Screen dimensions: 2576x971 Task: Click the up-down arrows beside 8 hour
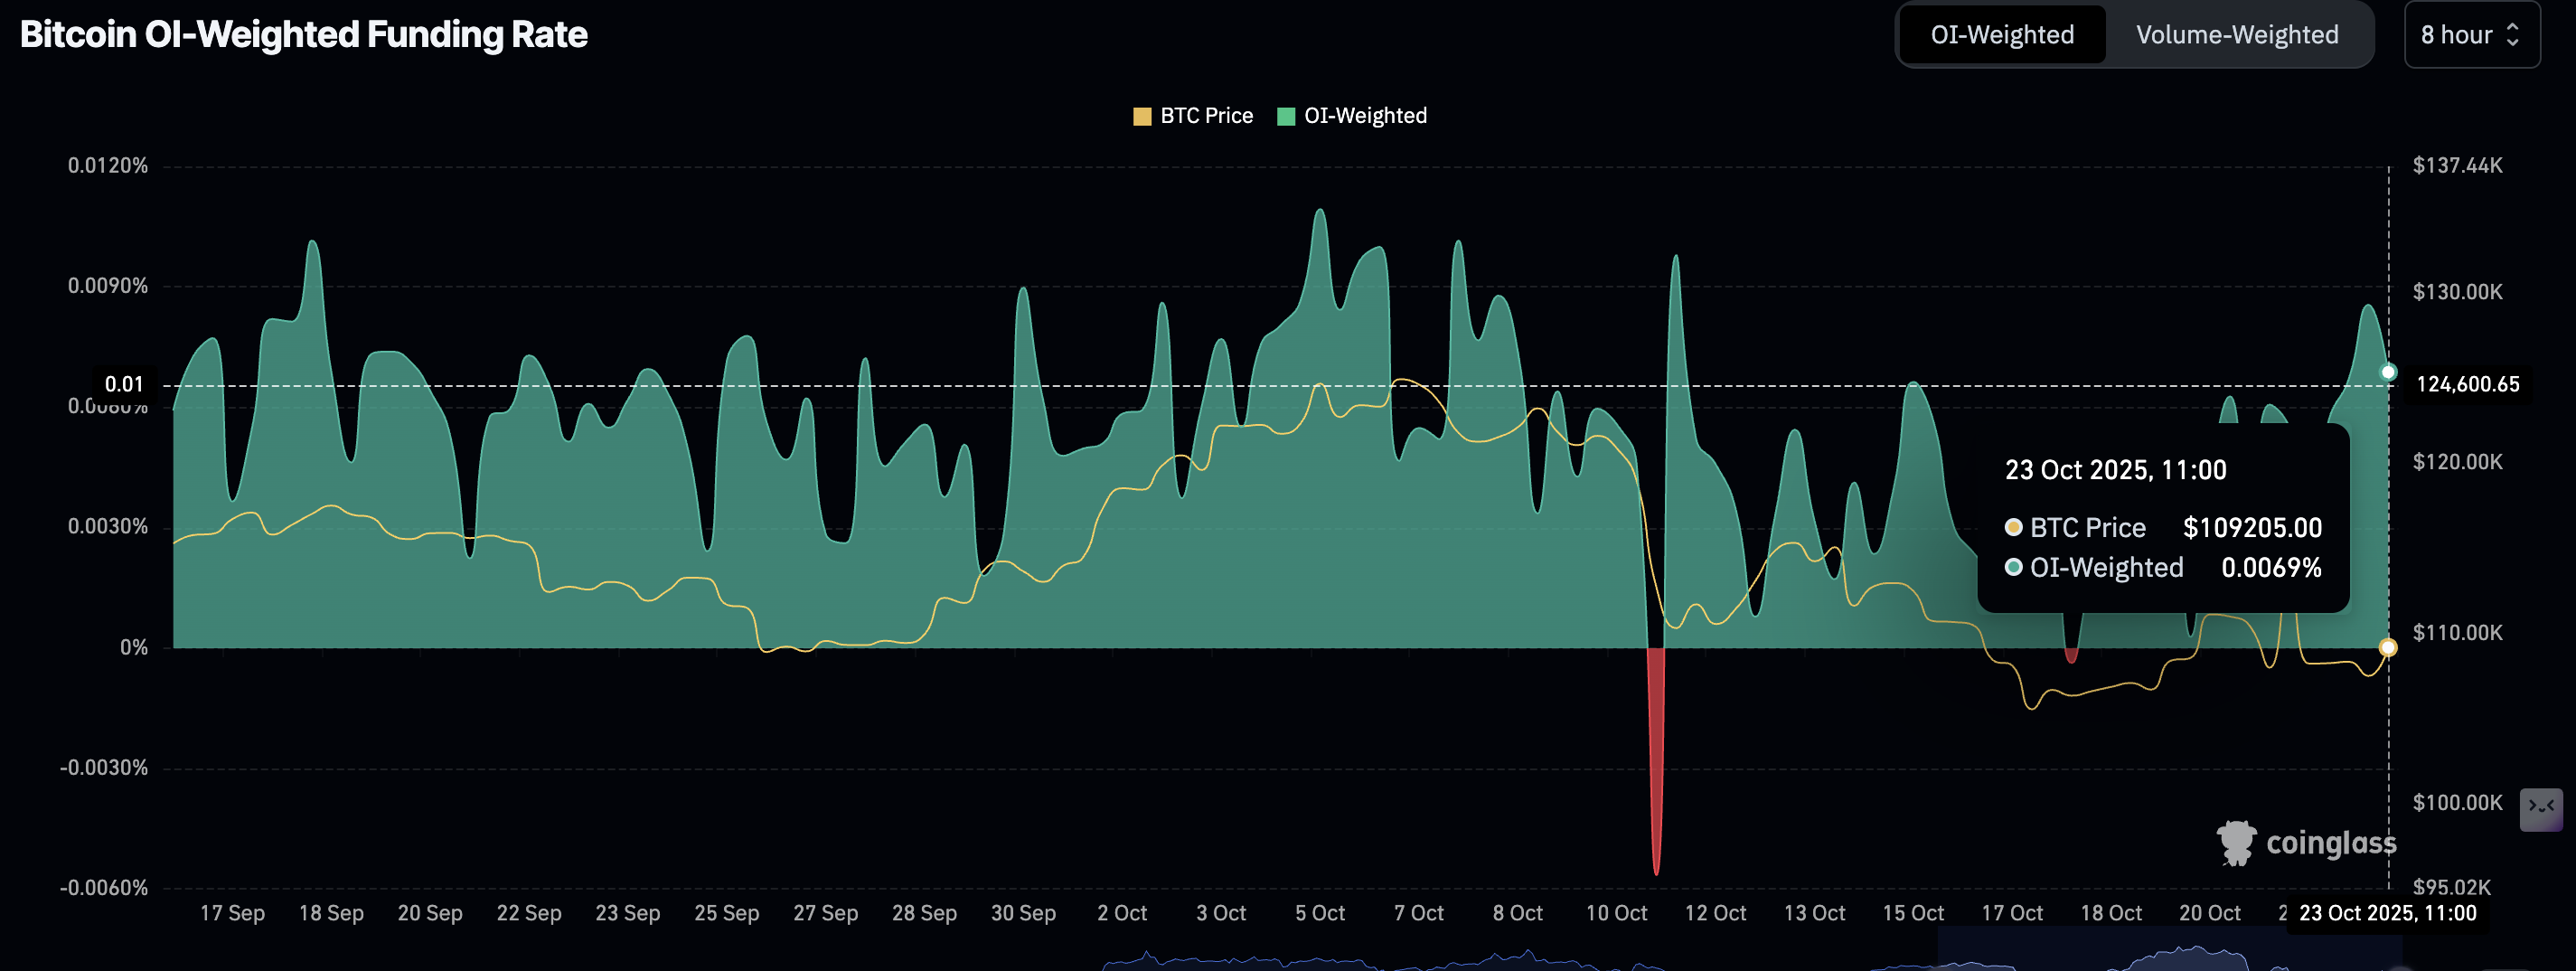(2513, 35)
